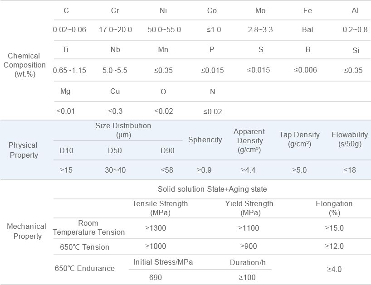Select the Nb value 5.0~5.5

coord(115,70)
